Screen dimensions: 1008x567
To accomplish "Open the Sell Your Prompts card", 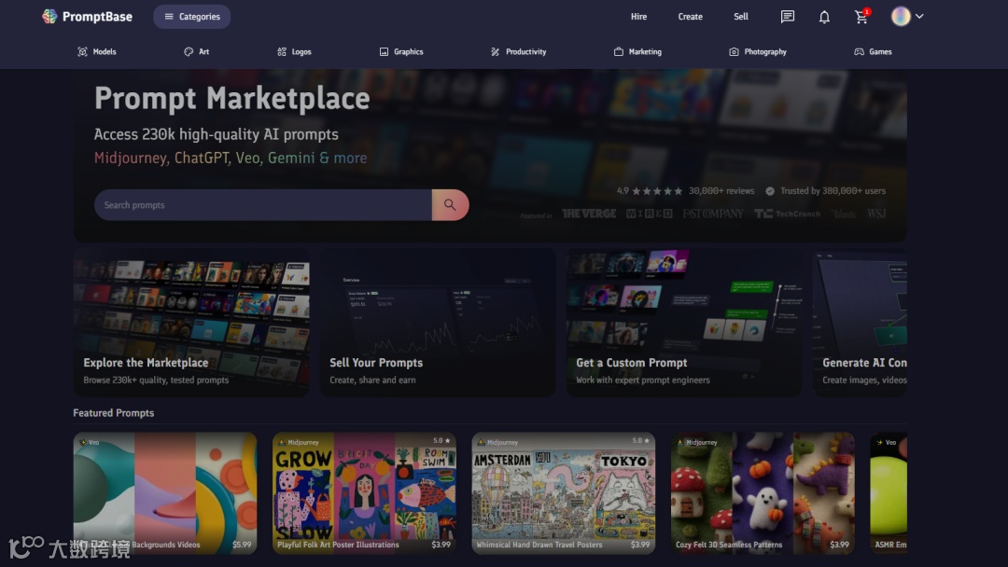I will coord(438,323).
